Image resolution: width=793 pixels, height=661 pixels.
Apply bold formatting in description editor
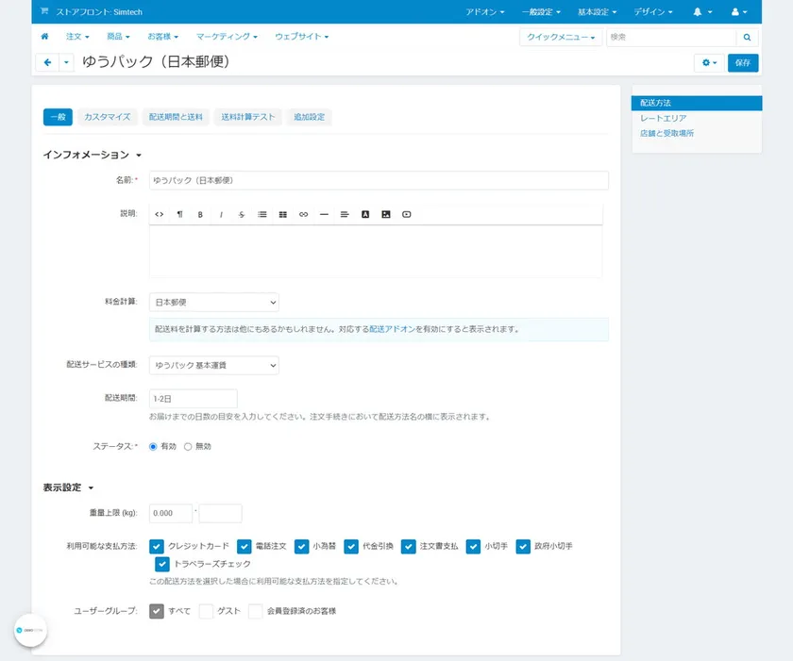pyautogui.click(x=200, y=214)
